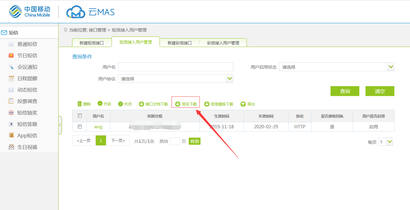Click the 开启 checkmark icon

pos(100,104)
